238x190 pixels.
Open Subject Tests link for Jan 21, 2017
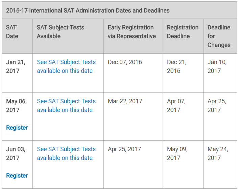coord(66,66)
